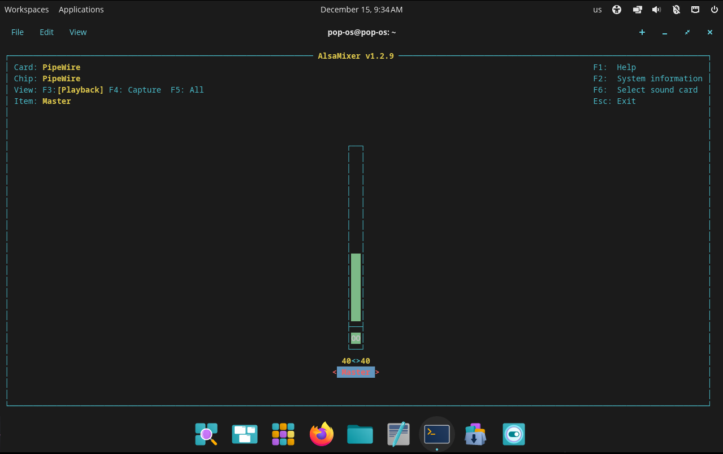Click the new tab plus icon
Screen dimensions: 723x454
642,32
